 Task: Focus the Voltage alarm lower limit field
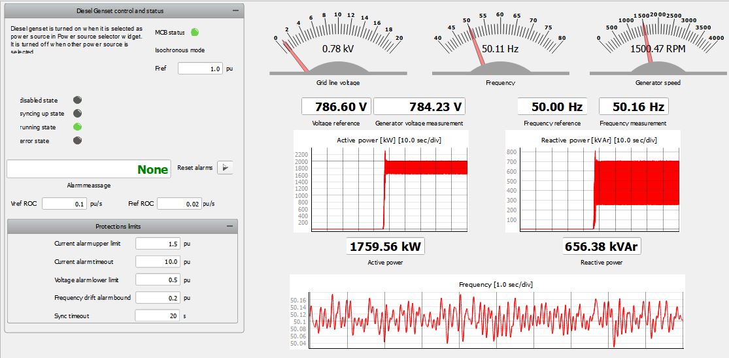click(158, 280)
